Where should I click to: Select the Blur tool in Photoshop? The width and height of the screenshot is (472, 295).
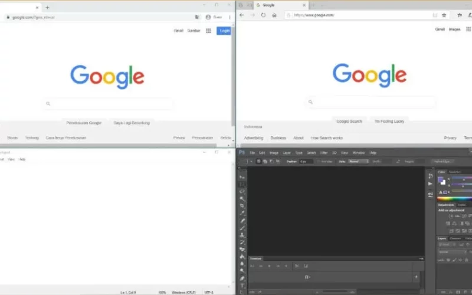242,264
